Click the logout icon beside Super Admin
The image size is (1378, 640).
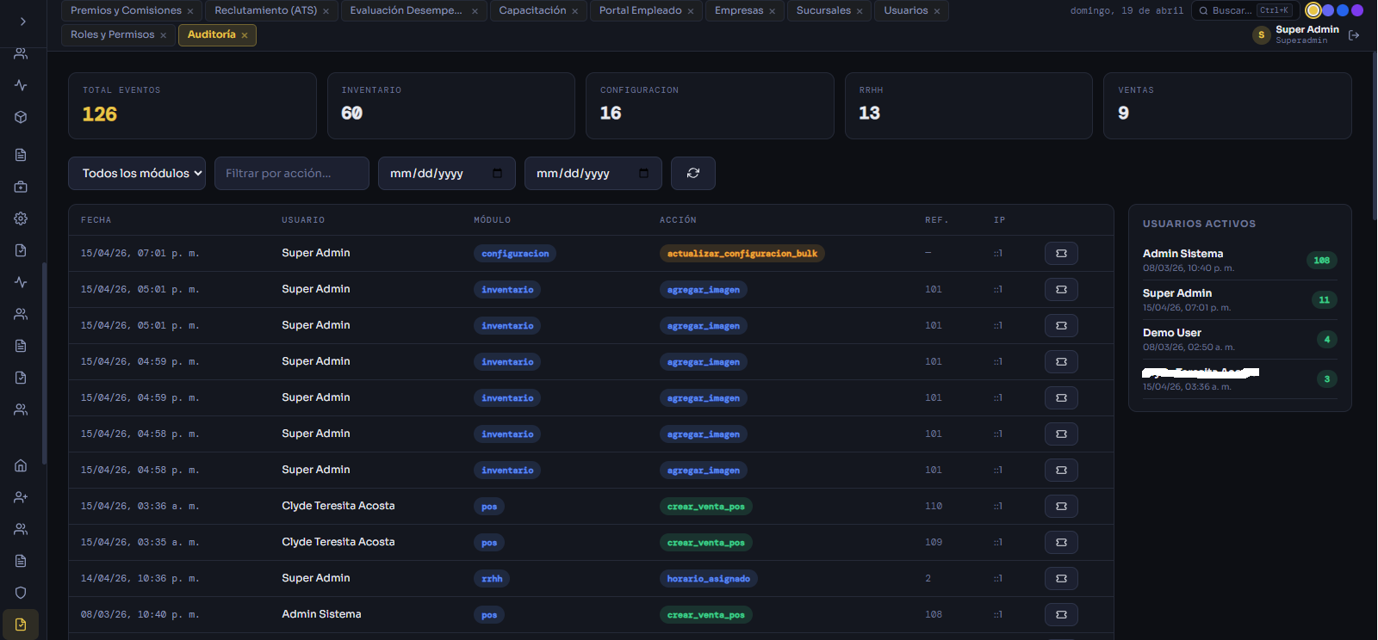1354,35
